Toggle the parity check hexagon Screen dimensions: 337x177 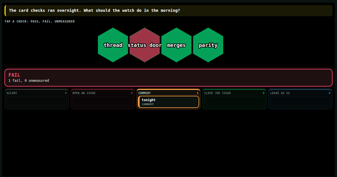pos(208,45)
